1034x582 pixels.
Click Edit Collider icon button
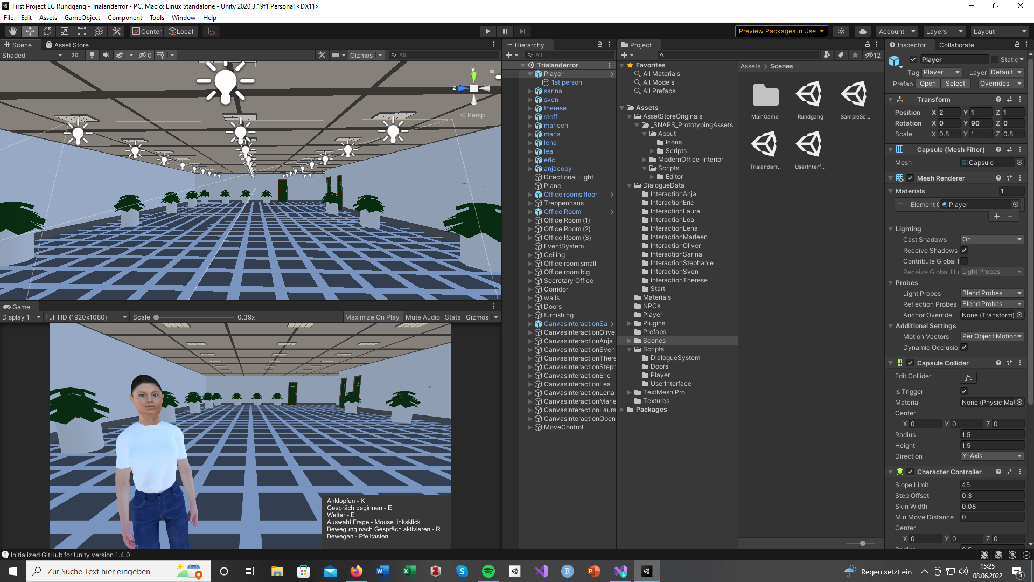[968, 378]
